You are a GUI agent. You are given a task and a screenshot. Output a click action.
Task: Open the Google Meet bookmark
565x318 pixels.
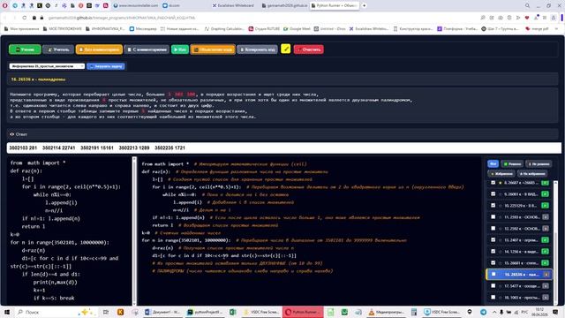(x=297, y=28)
